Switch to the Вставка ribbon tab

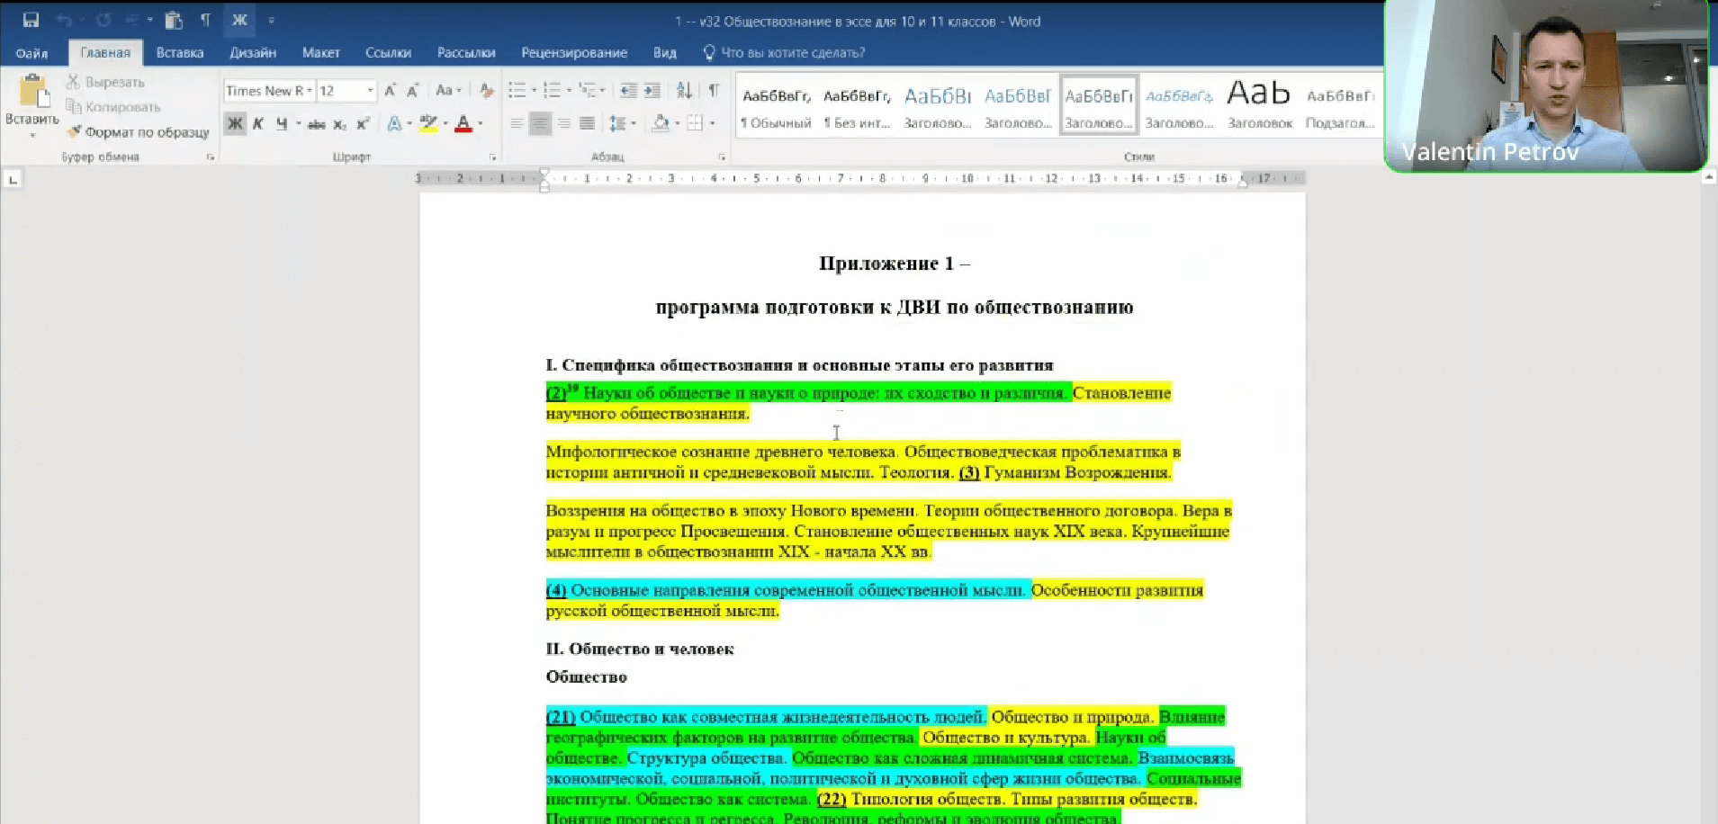[179, 52]
